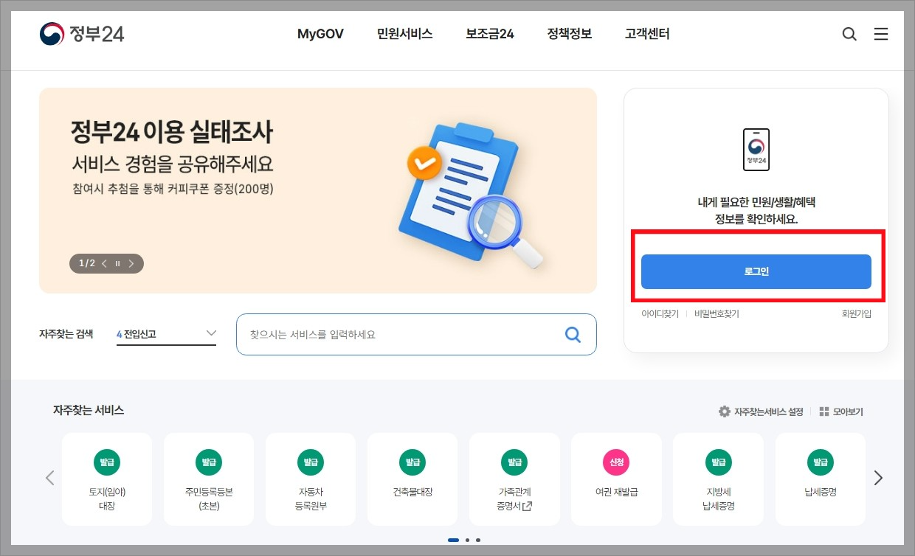Show the next promotional banner
Screen dimensions: 915x556
(131, 263)
